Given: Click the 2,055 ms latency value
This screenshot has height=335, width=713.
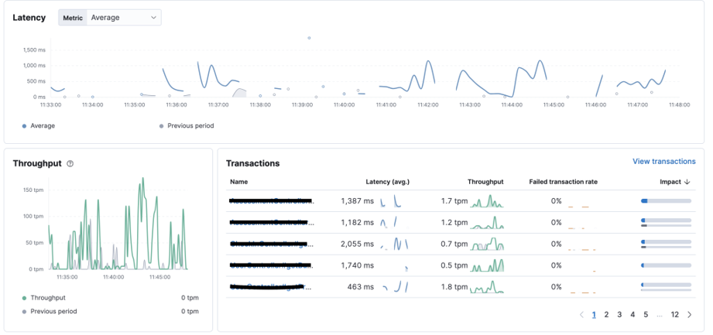Looking at the screenshot, I should [x=357, y=244].
